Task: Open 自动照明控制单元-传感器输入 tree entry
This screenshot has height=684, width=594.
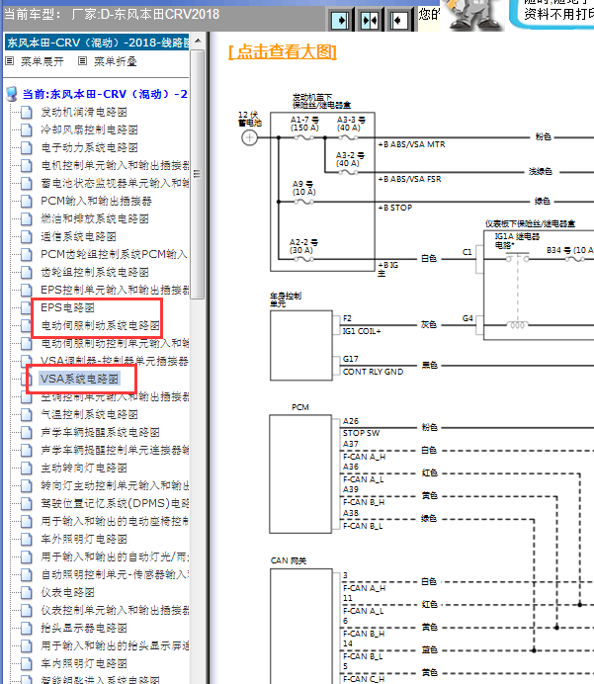Action: point(115,574)
